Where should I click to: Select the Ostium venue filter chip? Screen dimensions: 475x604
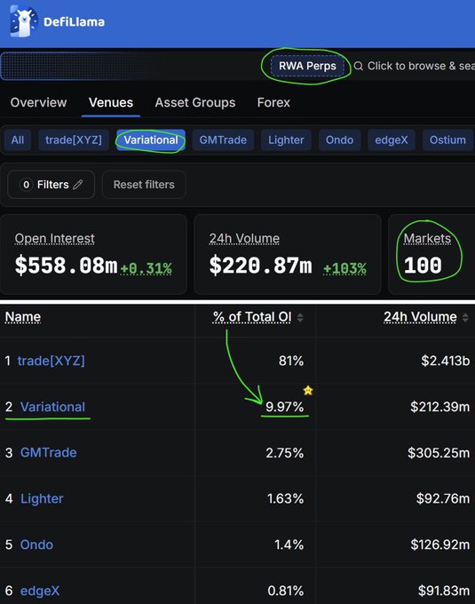(447, 139)
